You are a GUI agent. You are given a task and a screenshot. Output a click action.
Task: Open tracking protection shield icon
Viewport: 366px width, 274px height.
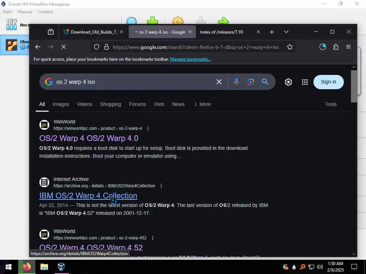tap(97, 47)
